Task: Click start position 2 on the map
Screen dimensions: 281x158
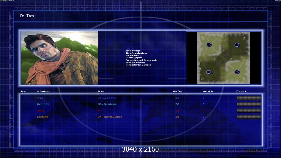Action: click(x=237, y=72)
